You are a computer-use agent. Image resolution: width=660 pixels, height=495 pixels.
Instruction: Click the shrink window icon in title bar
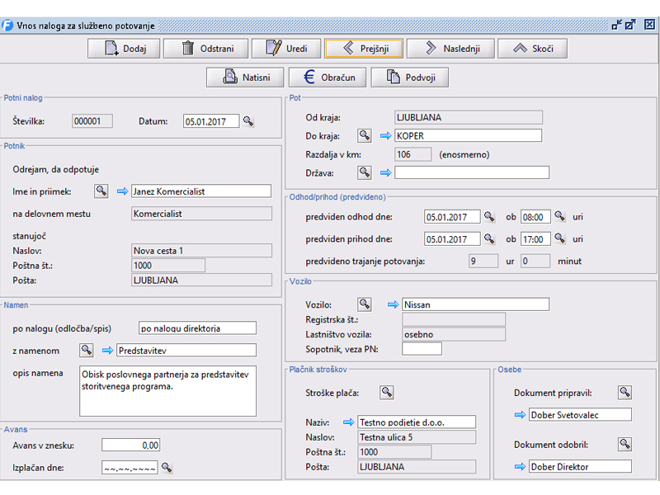pyautogui.click(x=617, y=25)
